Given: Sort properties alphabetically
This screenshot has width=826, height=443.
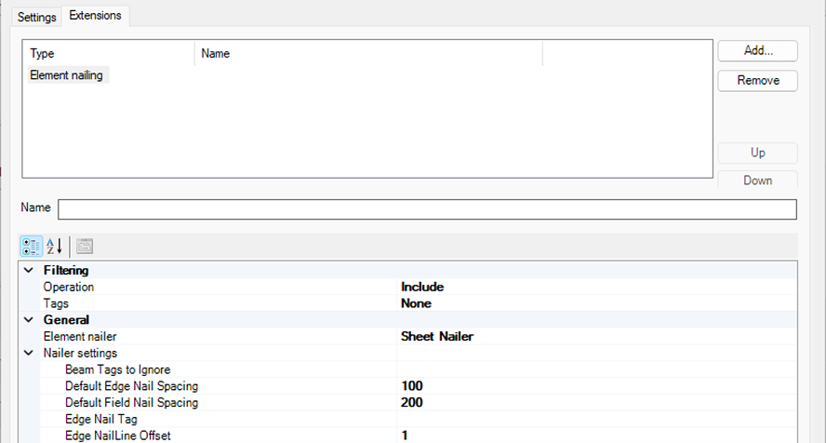Looking at the screenshot, I should pyautogui.click(x=54, y=246).
